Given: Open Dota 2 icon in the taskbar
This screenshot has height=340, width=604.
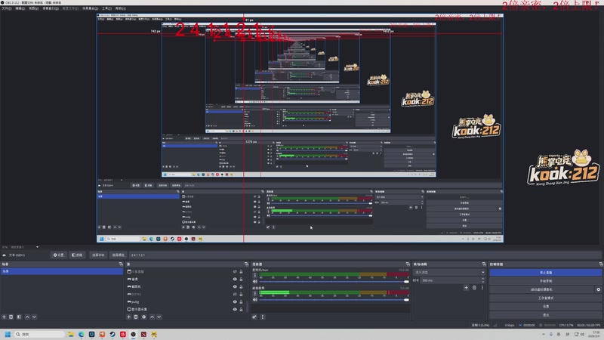Looking at the screenshot, I should [143, 334].
